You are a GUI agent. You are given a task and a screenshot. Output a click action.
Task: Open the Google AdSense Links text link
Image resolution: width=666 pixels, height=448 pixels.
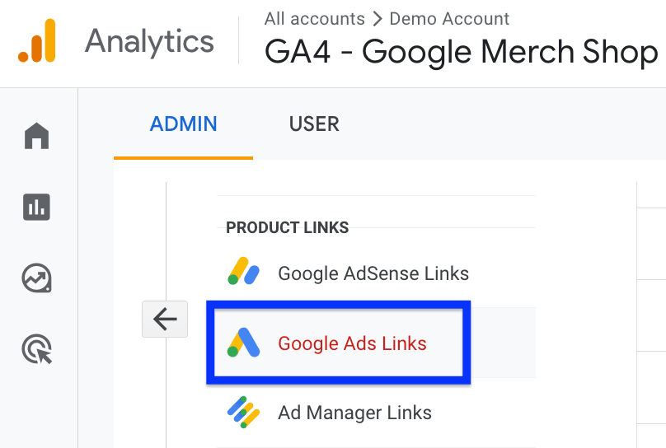[373, 273]
